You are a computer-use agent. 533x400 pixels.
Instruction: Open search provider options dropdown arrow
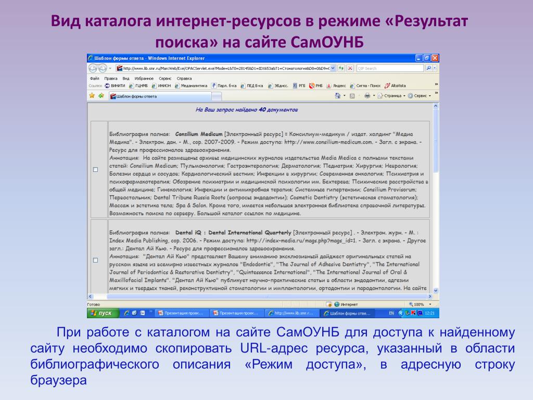(x=435, y=68)
